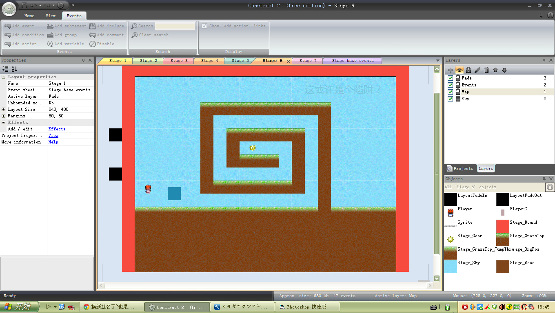Open the Construct 2 application menu button
The image size is (555, 313).
point(9,8)
